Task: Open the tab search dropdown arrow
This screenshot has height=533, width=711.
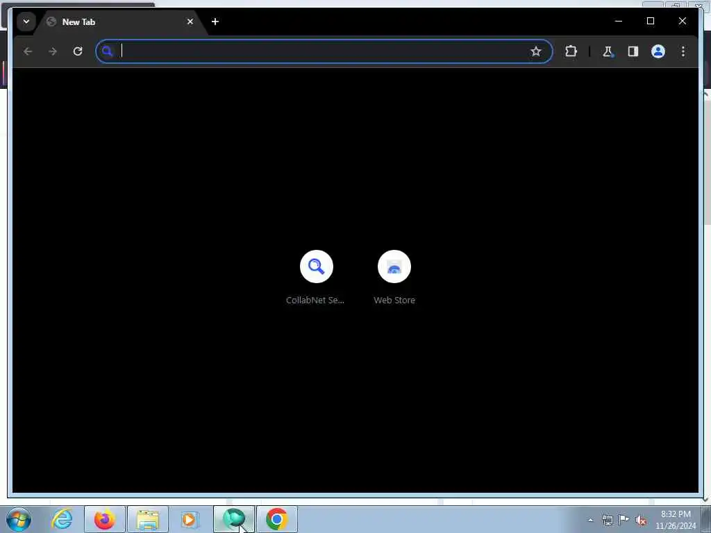Action: (26, 22)
